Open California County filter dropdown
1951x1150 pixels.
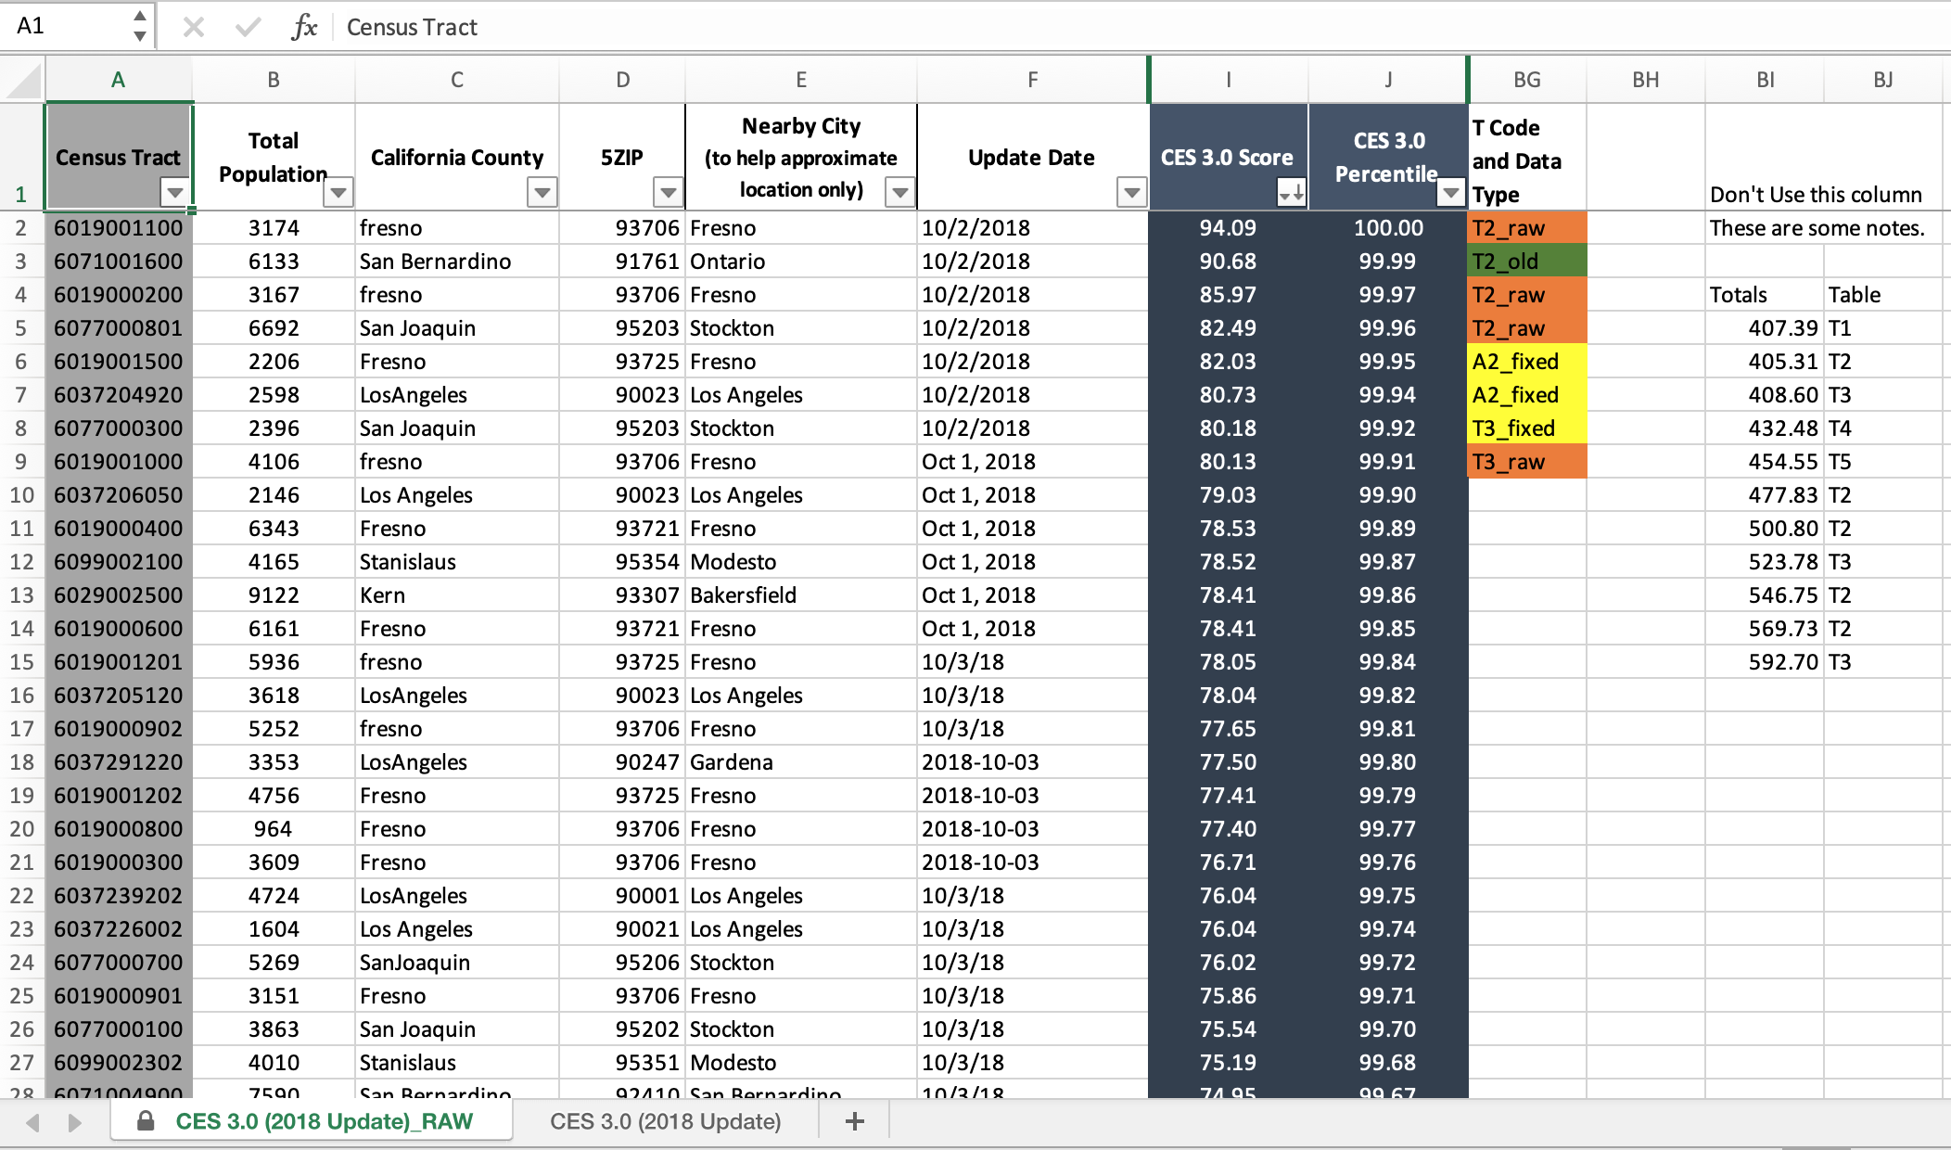[x=542, y=192]
